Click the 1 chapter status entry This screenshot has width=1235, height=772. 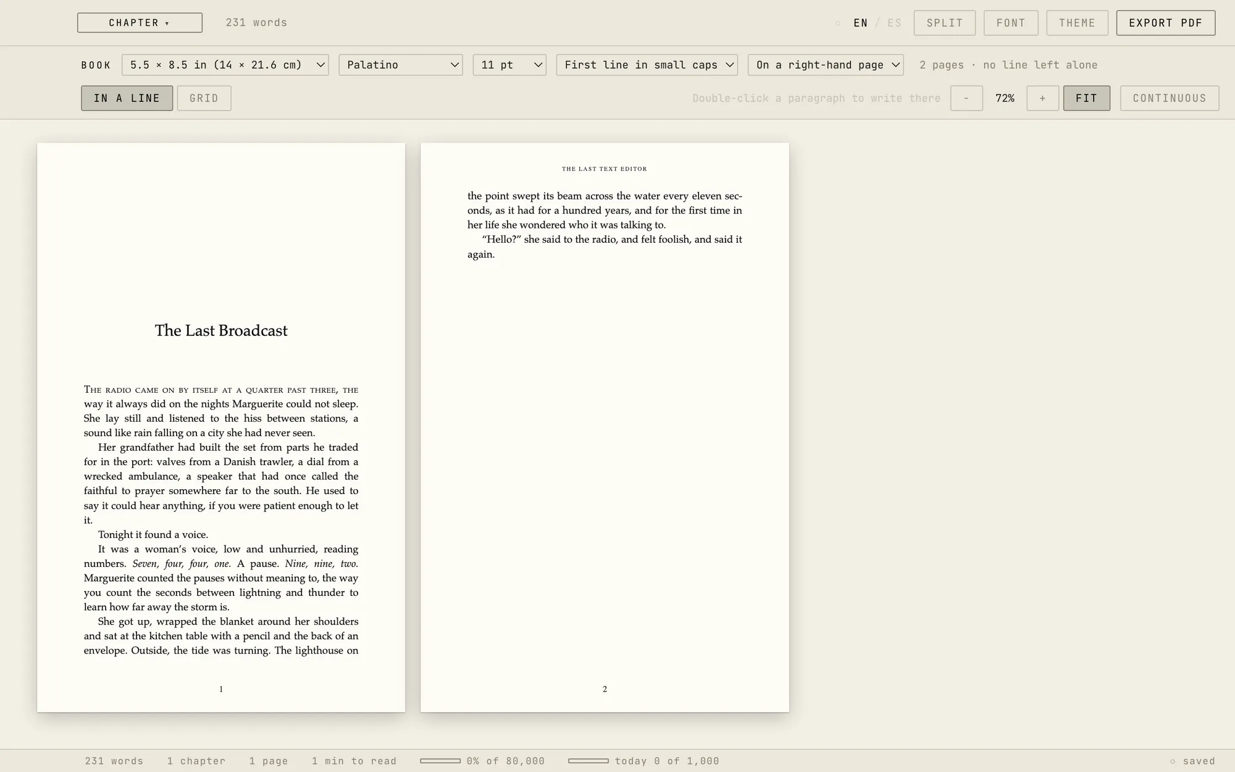[x=196, y=761]
